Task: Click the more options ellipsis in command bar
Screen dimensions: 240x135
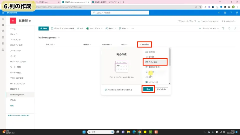Action: click(x=133, y=29)
